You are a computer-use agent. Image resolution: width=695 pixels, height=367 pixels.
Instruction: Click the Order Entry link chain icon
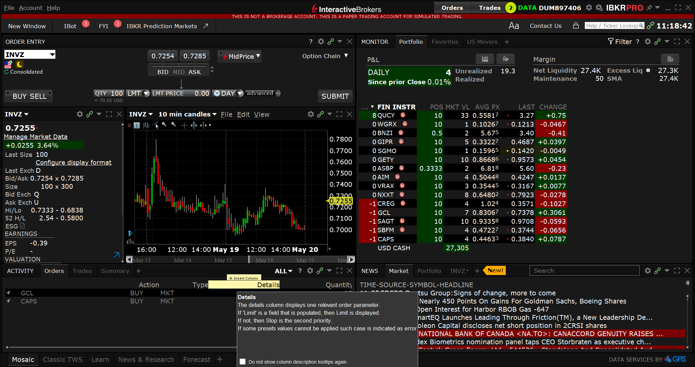tap(331, 41)
